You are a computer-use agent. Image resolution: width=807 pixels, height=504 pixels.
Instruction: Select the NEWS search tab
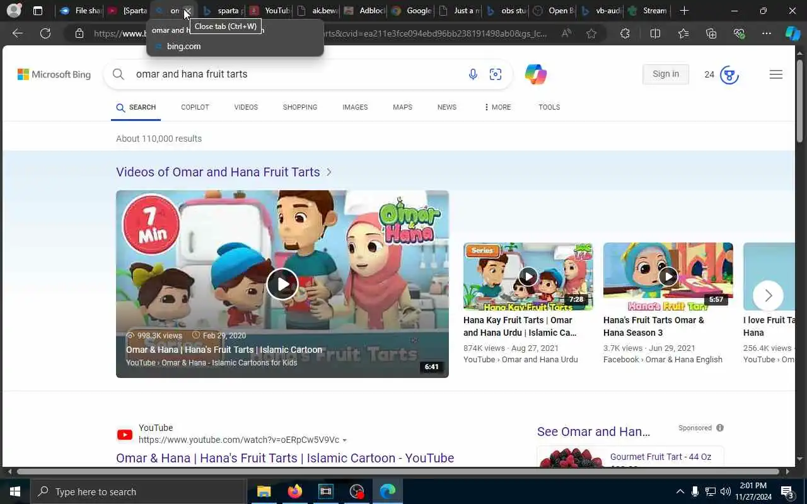coord(447,107)
